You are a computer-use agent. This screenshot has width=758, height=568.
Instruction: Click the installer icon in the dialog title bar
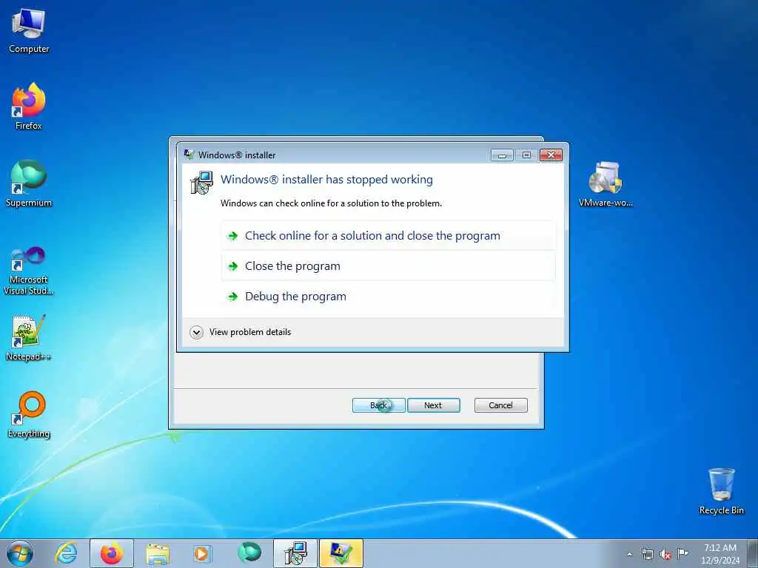189,155
